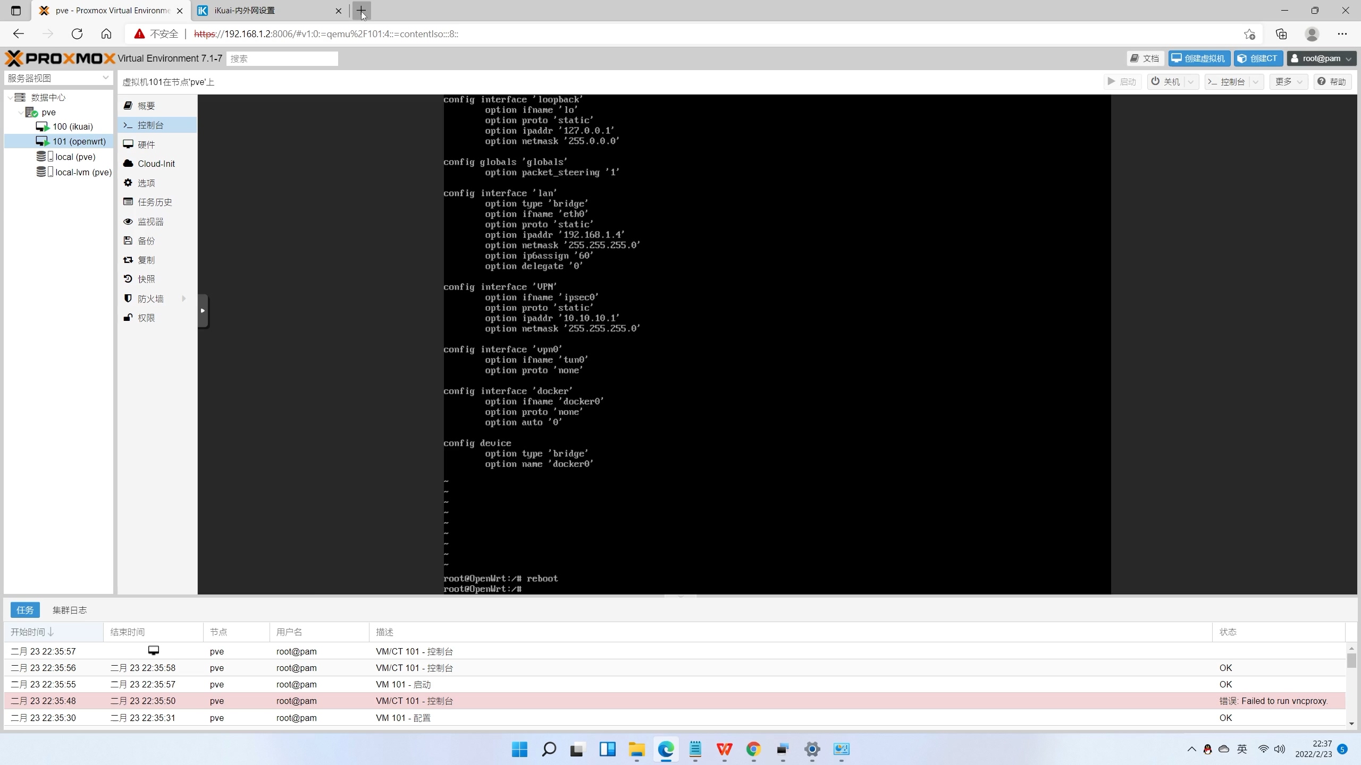Screen dimensions: 1361x765
Task: Select VM 100 (ikuai) in tree
Action: (x=72, y=126)
